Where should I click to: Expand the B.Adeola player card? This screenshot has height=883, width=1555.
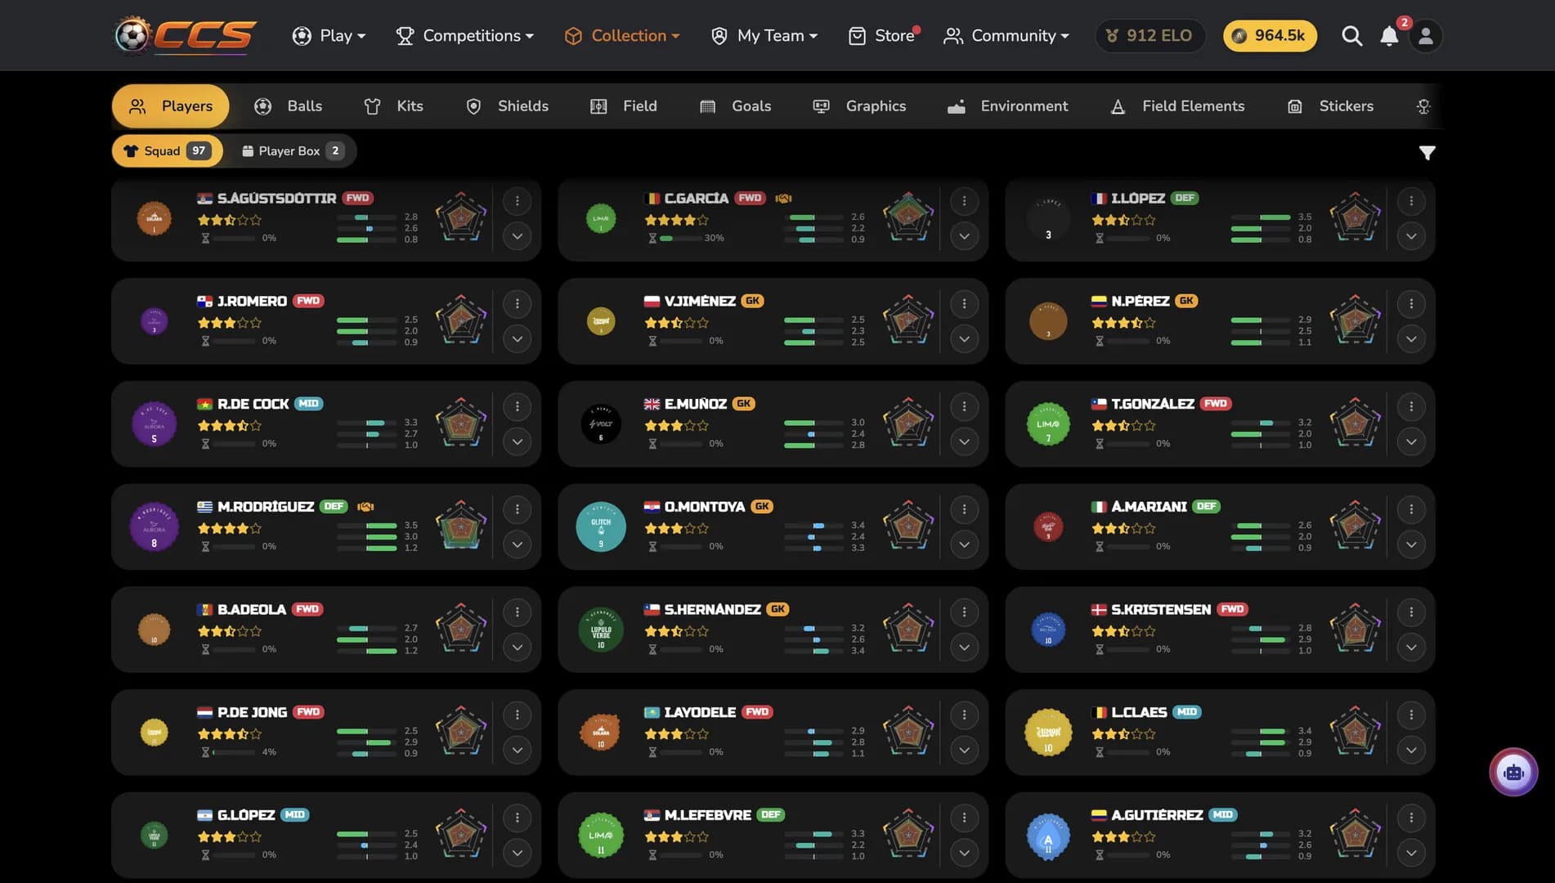click(517, 648)
